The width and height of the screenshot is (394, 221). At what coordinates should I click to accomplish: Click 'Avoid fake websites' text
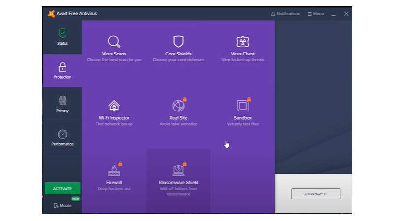[178, 124]
